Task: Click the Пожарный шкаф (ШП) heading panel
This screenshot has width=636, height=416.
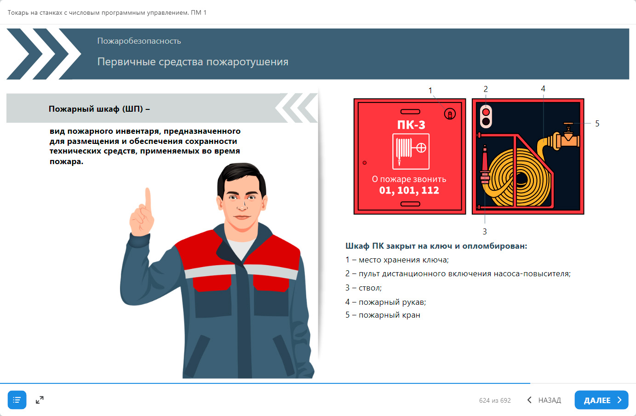Action: (138, 109)
